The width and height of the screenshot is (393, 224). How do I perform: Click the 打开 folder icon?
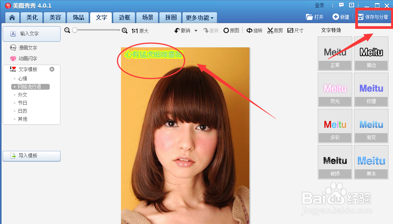pyautogui.click(x=309, y=17)
